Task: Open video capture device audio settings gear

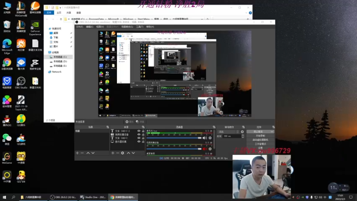Action: (210, 149)
